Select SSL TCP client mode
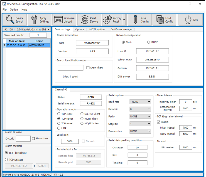 click(90, 114)
